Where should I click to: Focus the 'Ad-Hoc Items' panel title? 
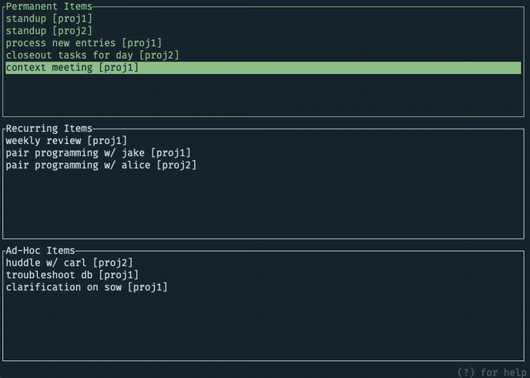pyautogui.click(x=40, y=251)
